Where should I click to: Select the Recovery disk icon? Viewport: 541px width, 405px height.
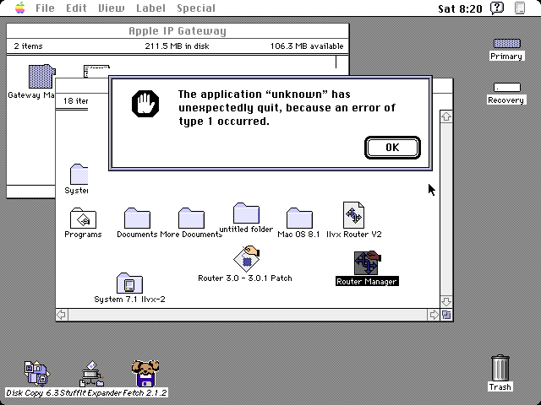506,88
